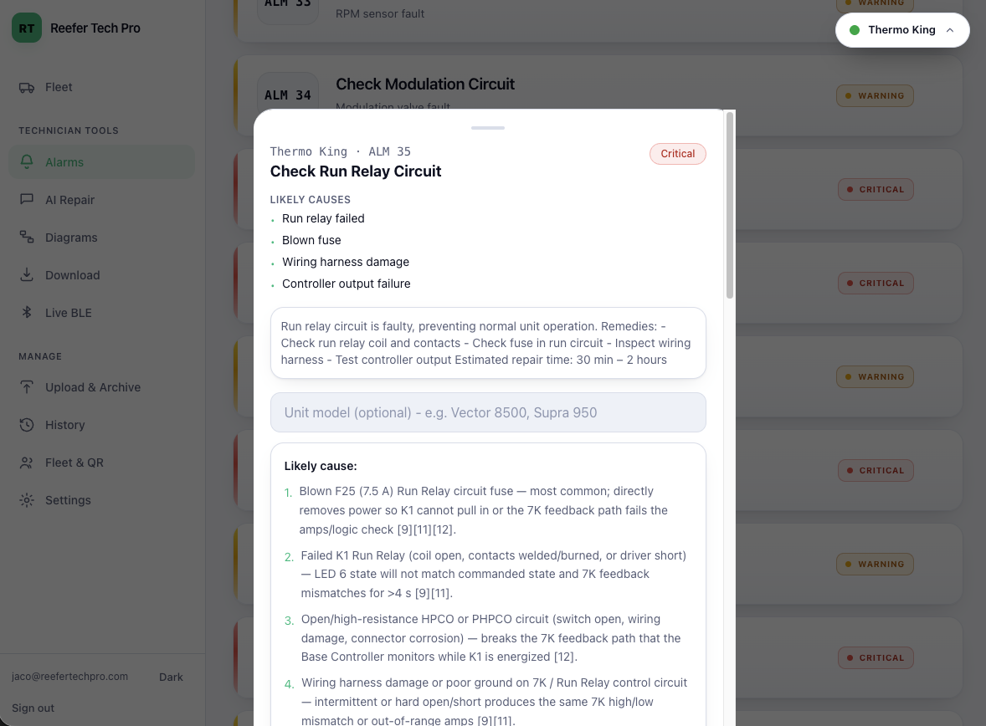
Task: Click the Download arrow icon
Action: coord(27,274)
